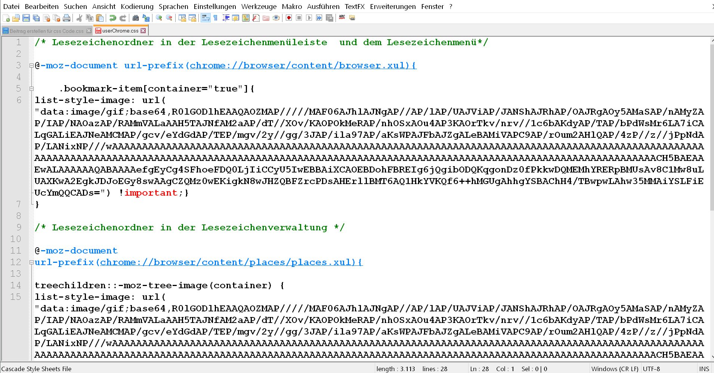The height and width of the screenshot is (373, 714).
Task: Click the Open file folder icon
Action: pos(16,18)
